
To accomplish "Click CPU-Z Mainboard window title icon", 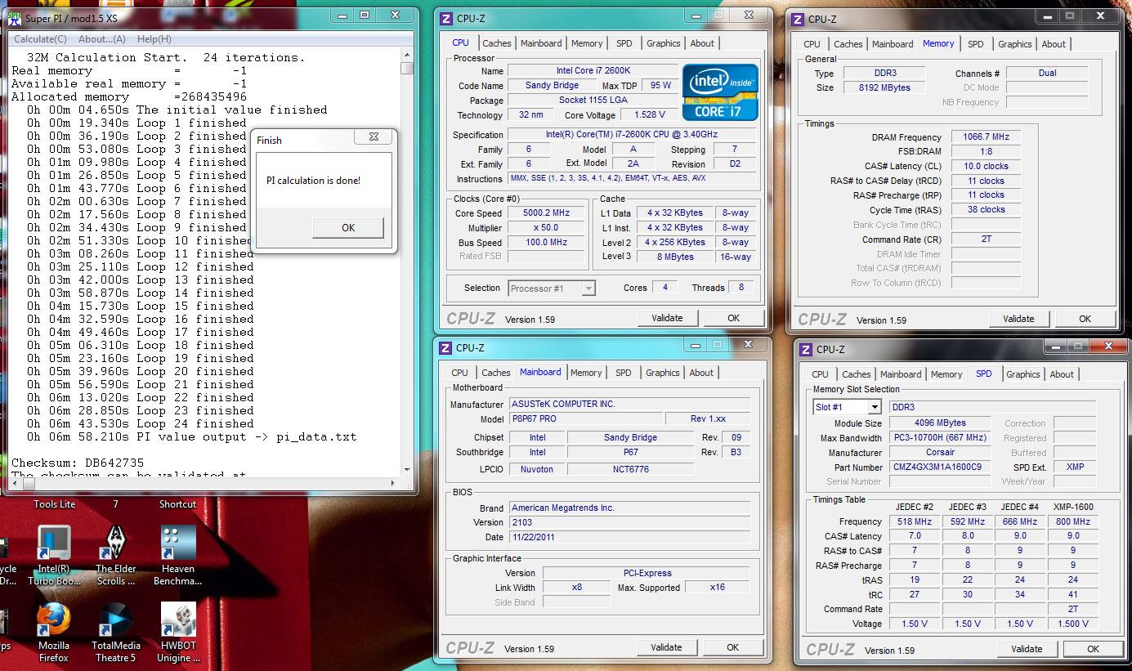I will point(445,347).
